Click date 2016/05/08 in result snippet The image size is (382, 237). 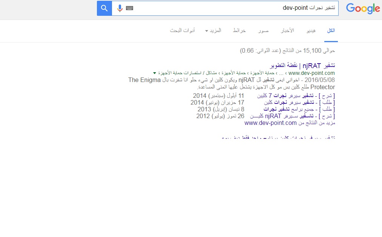pos(320,80)
